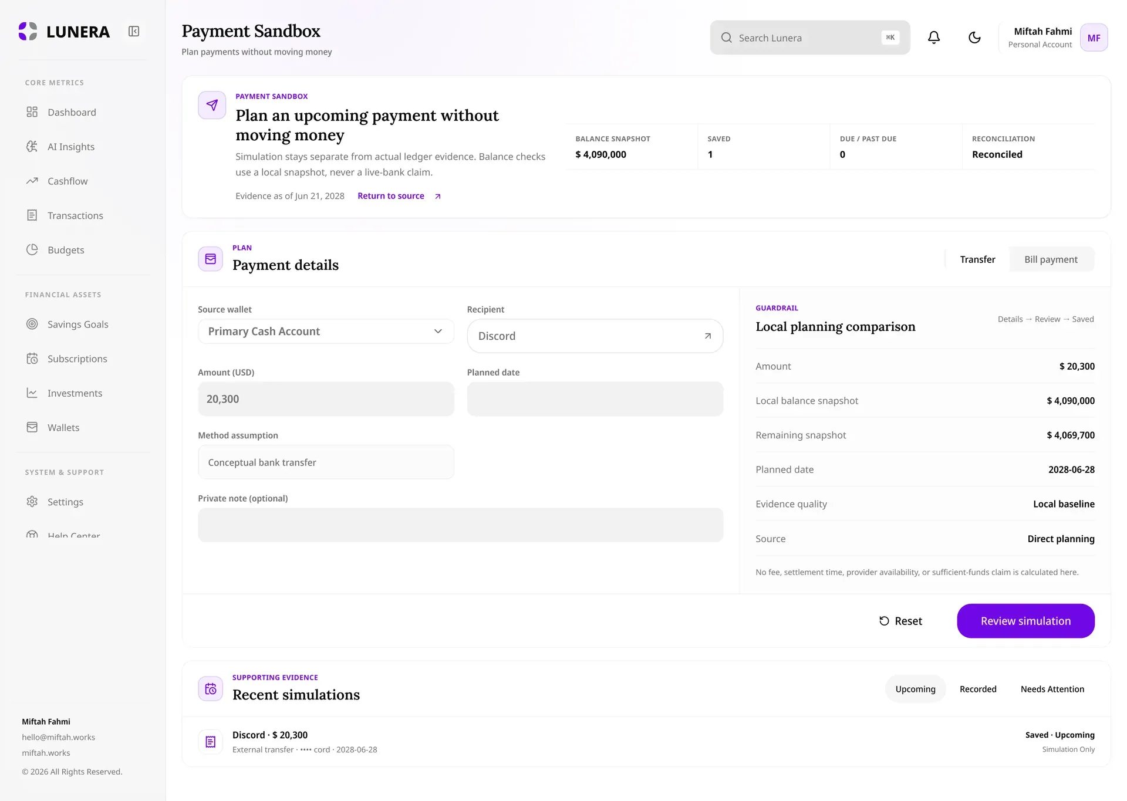Click the Saved · Upcoming status label
The image size is (1127, 801).
click(x=1059, y=735)
